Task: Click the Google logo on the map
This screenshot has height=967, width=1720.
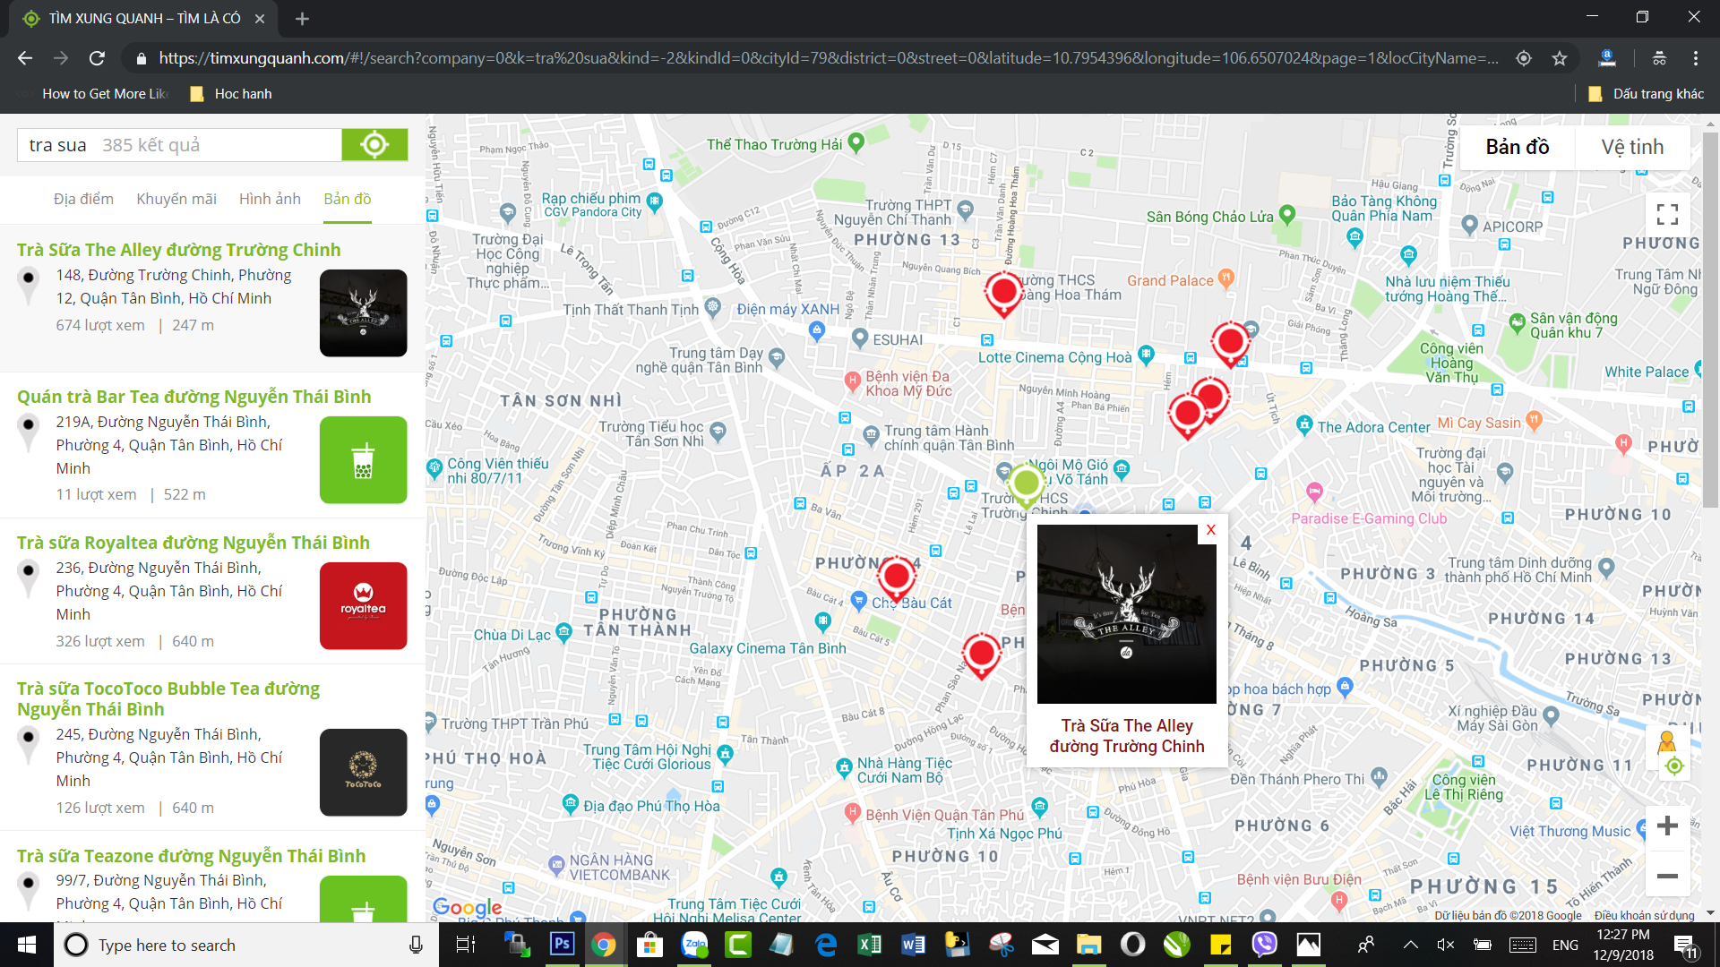Action: (467, 907)
